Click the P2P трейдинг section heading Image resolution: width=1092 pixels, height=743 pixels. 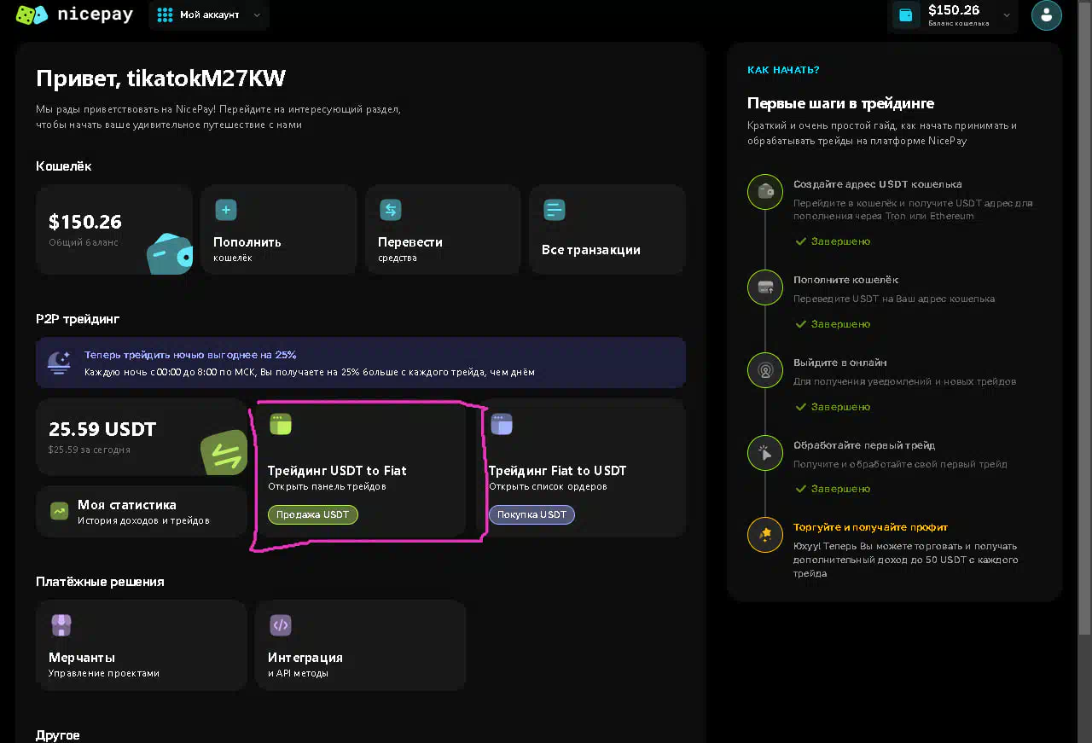pyautogui.click(x=78, y=319)
